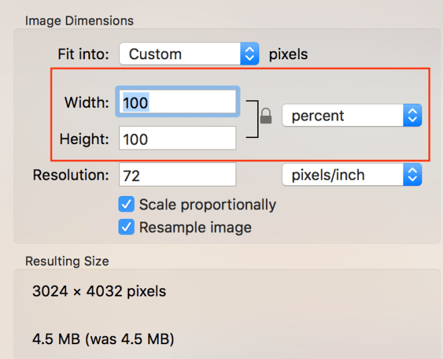Click the Resulting Size section heading
443x359 pixels.
click(x=67, y=261)
